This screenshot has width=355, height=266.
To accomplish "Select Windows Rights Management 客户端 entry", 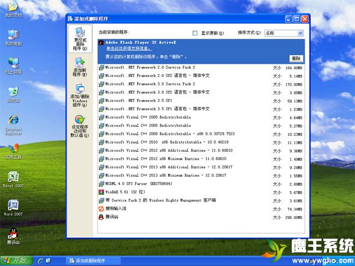I will (x=201, y=201).
